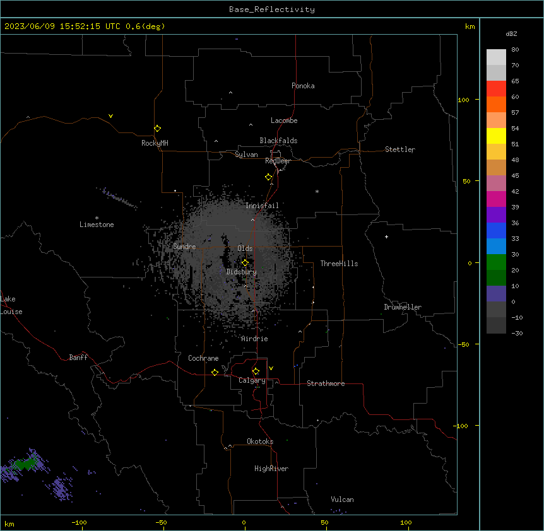Select the Lake Louise label

point(11,305)
